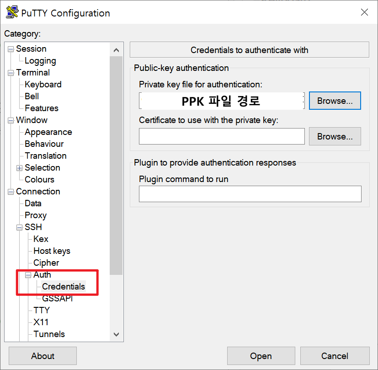Select Credentials in the category tree
Viewport: 378px width, 370px height.
point(64,287)
